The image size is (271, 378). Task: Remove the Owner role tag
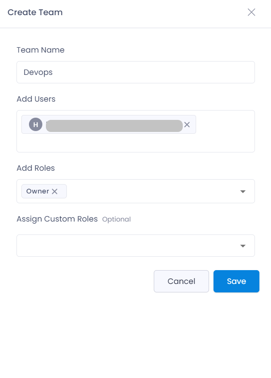tap(55, 191)
